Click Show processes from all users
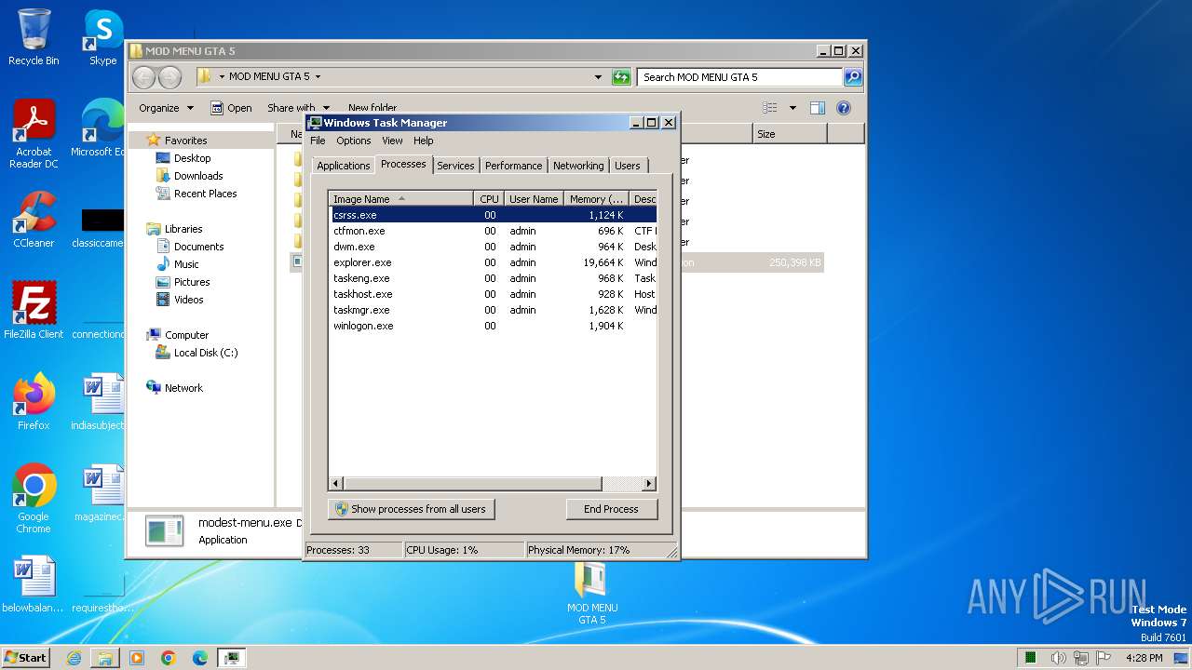This screenshot has width=1192, height=670. pyautogui.click(x=411, y=509)
